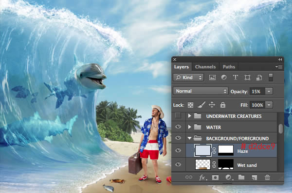Open the Normal blend mode dropdown
This screenshot has height=193, width=292.
(x=201, y=91)
